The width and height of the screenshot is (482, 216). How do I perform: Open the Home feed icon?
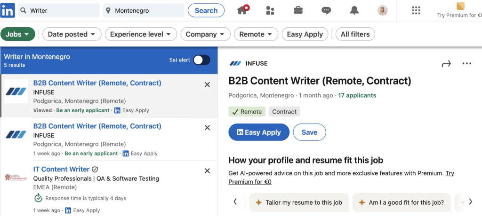click(x=243, y=10)
